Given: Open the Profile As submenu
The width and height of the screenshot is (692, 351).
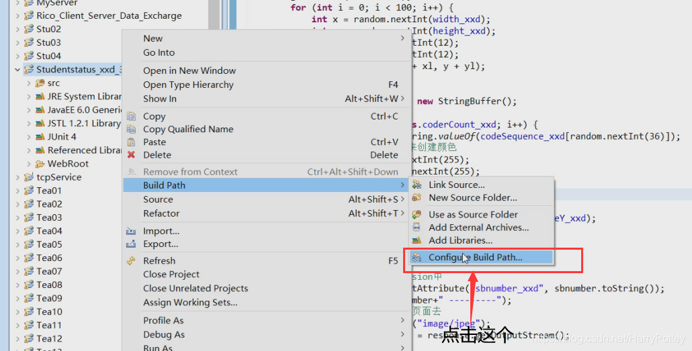Looking at the screenshot, I should pyautogui.click(x=266, y=321).
